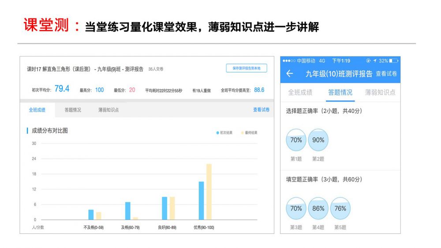
Task: Tap the back arrow in mobile header
Action: coord(290,74)
